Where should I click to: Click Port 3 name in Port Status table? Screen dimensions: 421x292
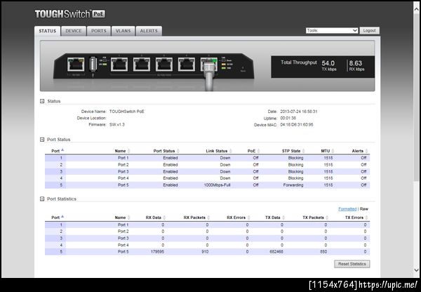coord(123,171)
